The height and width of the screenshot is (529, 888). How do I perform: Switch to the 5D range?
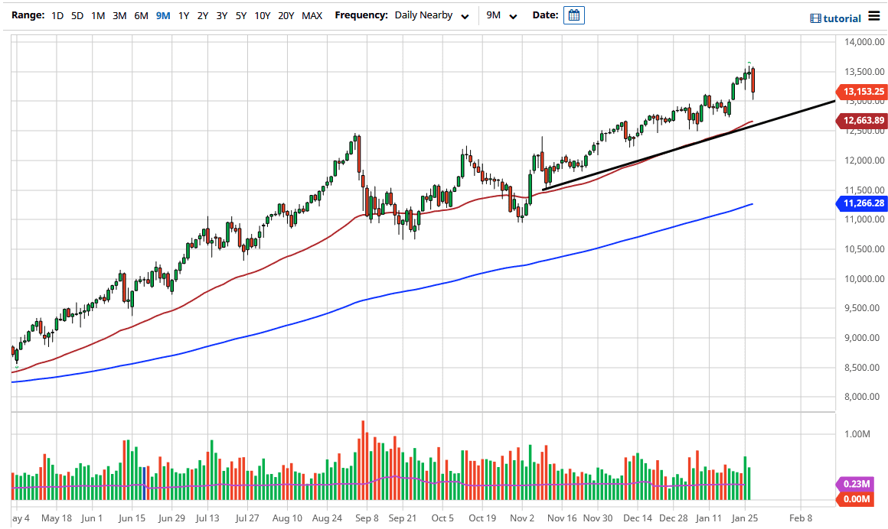77,15
